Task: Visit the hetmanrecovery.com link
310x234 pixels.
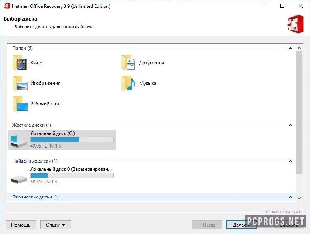Action: click(284, 212)
